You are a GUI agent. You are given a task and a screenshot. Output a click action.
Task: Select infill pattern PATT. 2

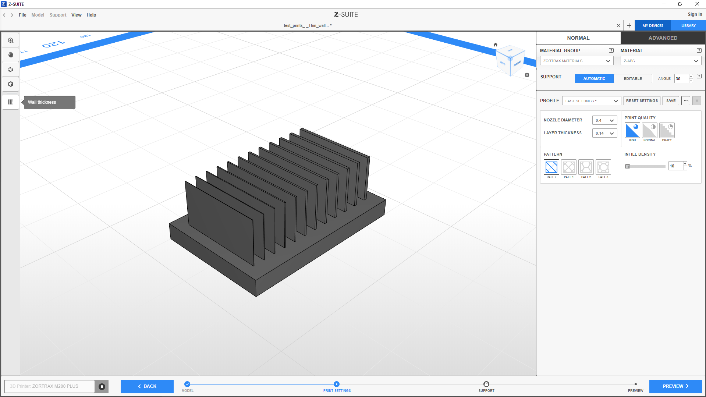point(586,167)
